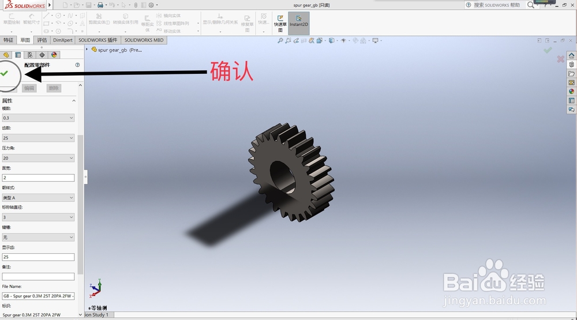The width and height of the screenshot is (577, 320).
Task: Click the Options gear icon
Action: point(151,5)
